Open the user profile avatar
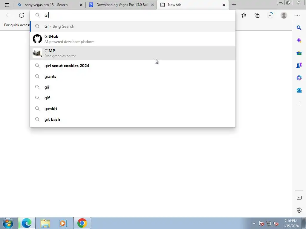The height and width of the screenshot is (229, 306). tap(284, 15)
